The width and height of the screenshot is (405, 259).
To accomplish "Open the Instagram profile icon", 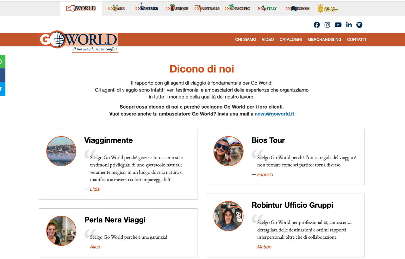I will pyautogui.click(x=327, y=25).
